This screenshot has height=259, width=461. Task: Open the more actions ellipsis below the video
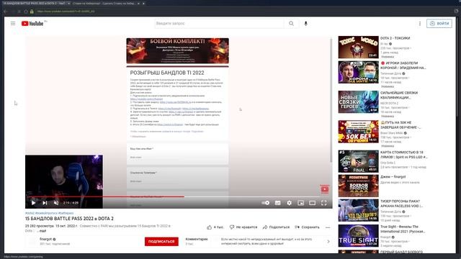tap(328, 227)
